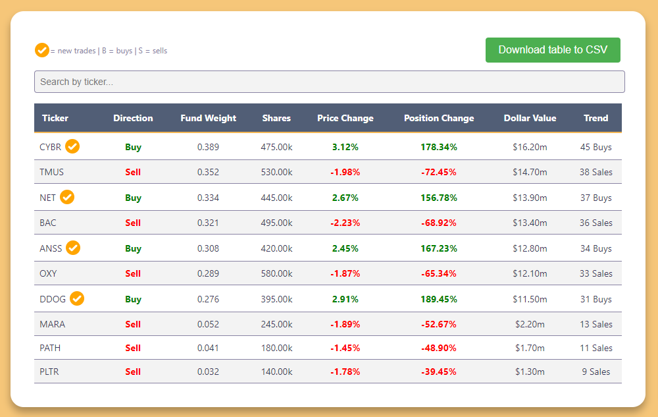Click position change 178.34%
Viewport: 658px width, 417px height.
pos(439,147)
